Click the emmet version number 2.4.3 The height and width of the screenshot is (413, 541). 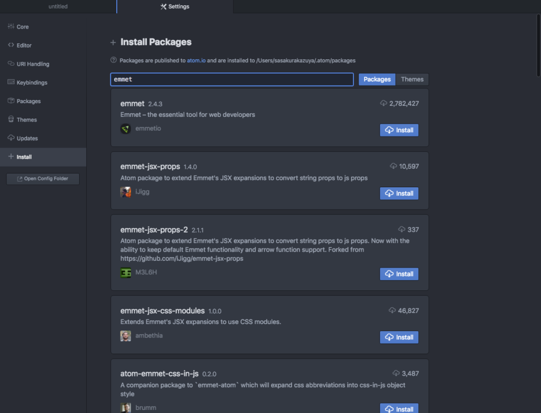pos(155,104)
